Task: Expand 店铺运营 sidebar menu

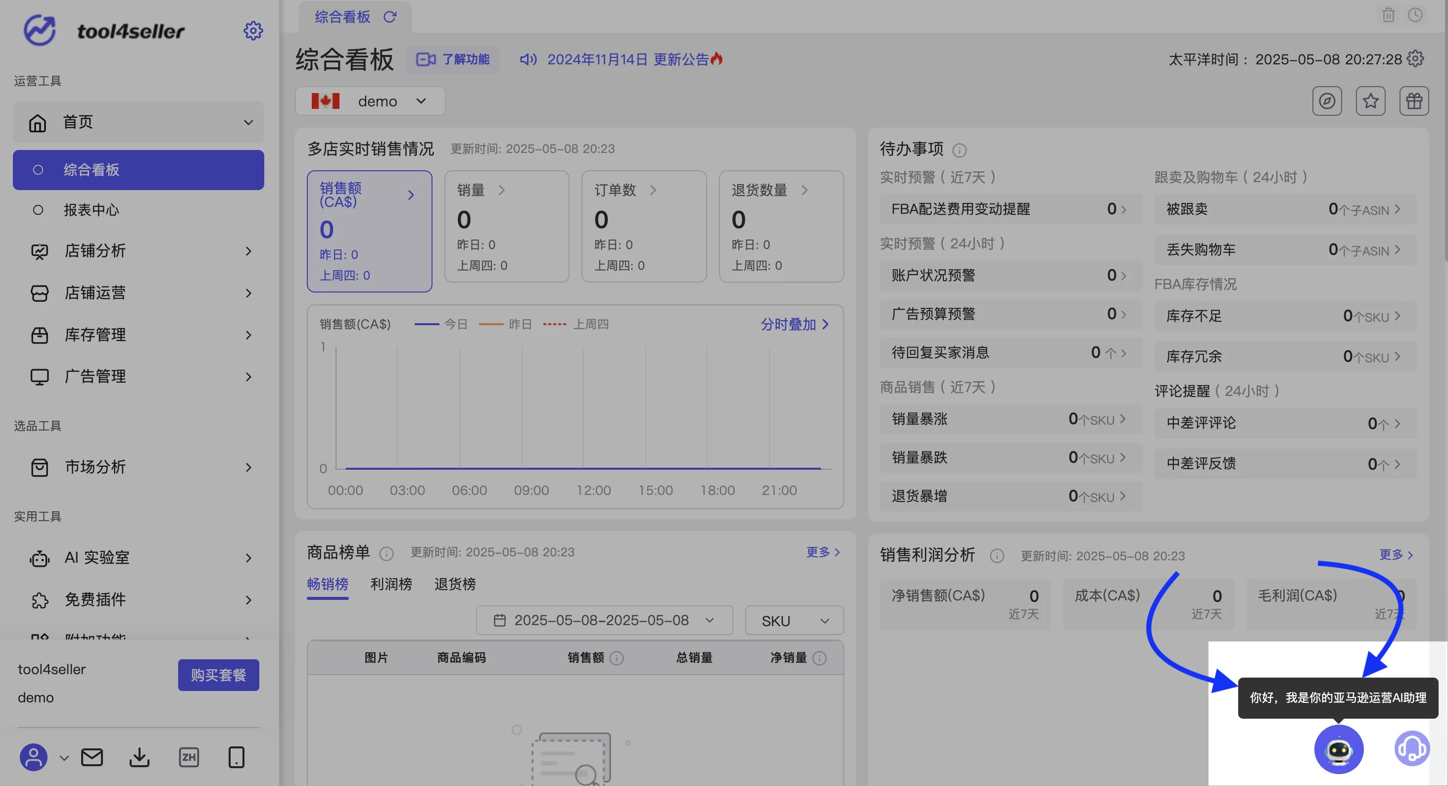Action: point(138,293)
